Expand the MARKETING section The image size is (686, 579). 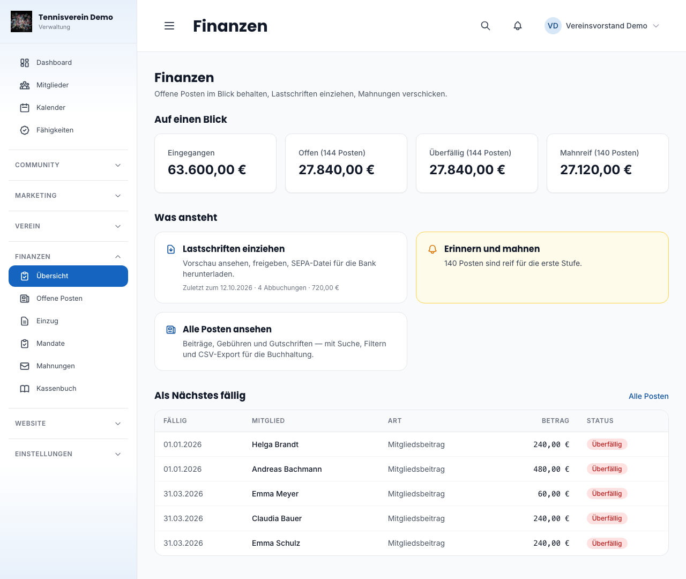[x=68, y=196]
